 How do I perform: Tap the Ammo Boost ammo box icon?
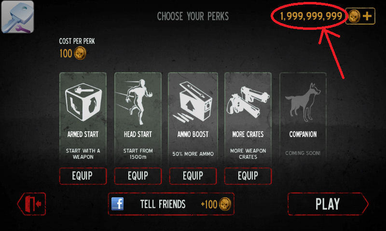click(x=193, y=102)
